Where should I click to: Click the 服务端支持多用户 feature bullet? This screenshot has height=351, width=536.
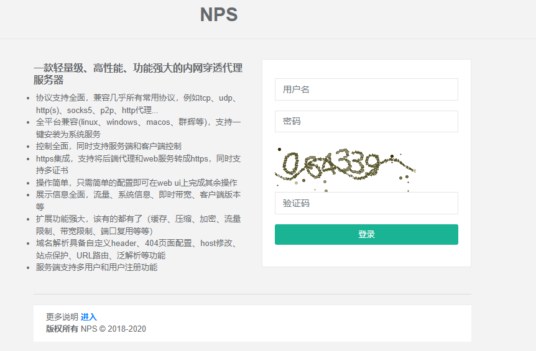coord(96,267)
